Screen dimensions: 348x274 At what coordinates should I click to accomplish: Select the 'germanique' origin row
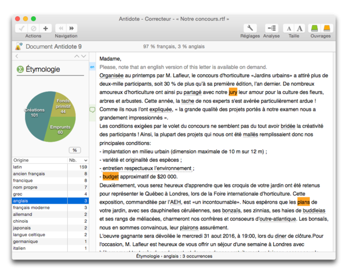(x=50, y=241)
